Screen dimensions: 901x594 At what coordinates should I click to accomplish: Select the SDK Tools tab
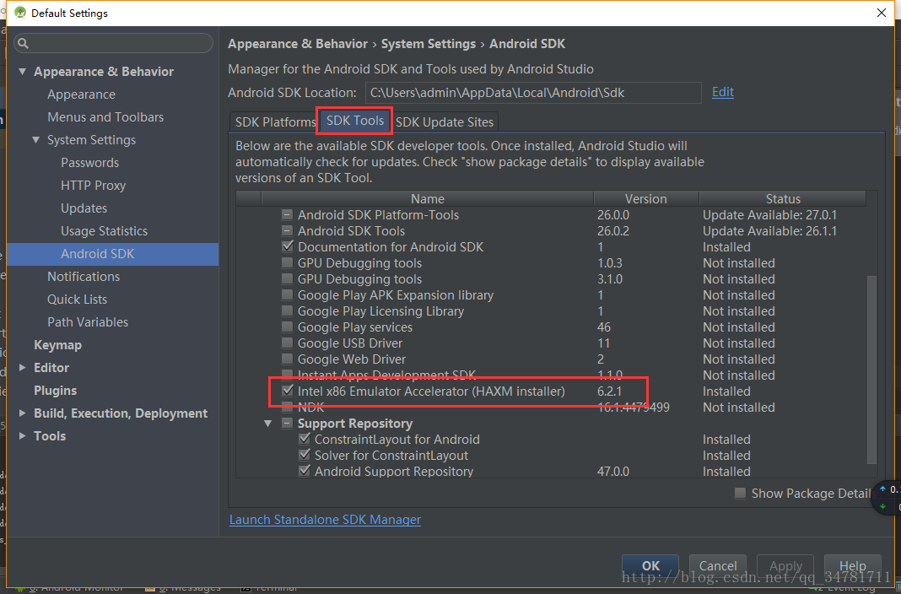(354, 121)
